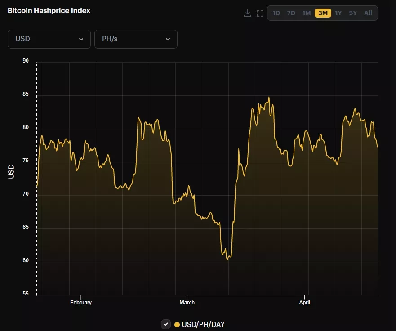
Task: Click the chevron arrow beside PH/s
Action: point(168,39)
